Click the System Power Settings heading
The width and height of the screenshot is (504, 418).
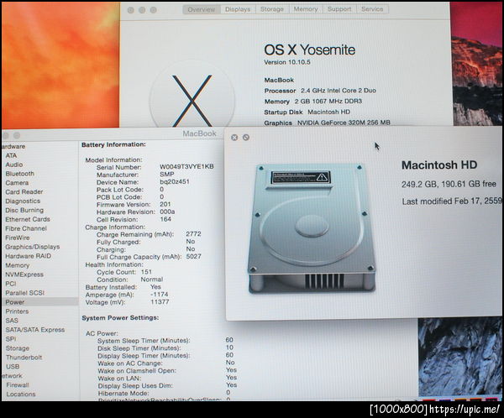pyautogui.click(x=120, y=318)
